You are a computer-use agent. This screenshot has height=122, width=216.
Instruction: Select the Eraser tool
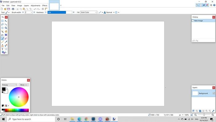[6, 38]
